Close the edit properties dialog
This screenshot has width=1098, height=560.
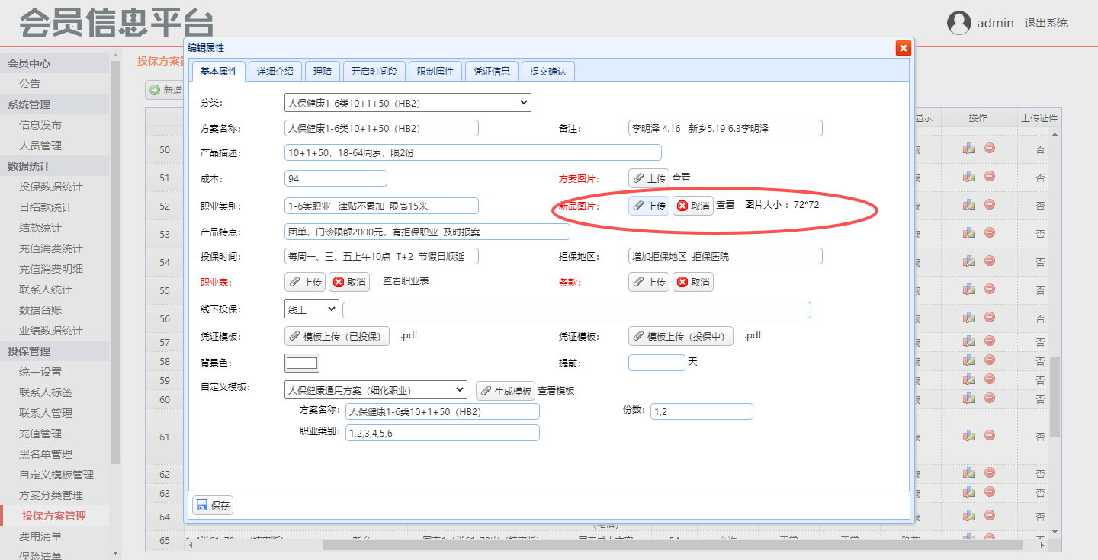point(903,48)
